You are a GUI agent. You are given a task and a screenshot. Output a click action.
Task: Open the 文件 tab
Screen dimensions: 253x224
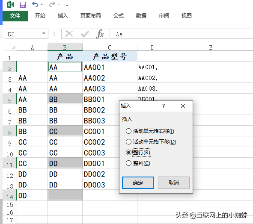pyautogui.click(x=15, y=16)
